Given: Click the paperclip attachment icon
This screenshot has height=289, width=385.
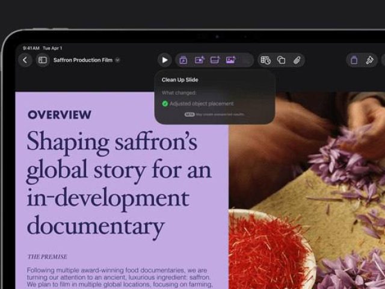Looking at the screenshot, I should coord(297,60).
